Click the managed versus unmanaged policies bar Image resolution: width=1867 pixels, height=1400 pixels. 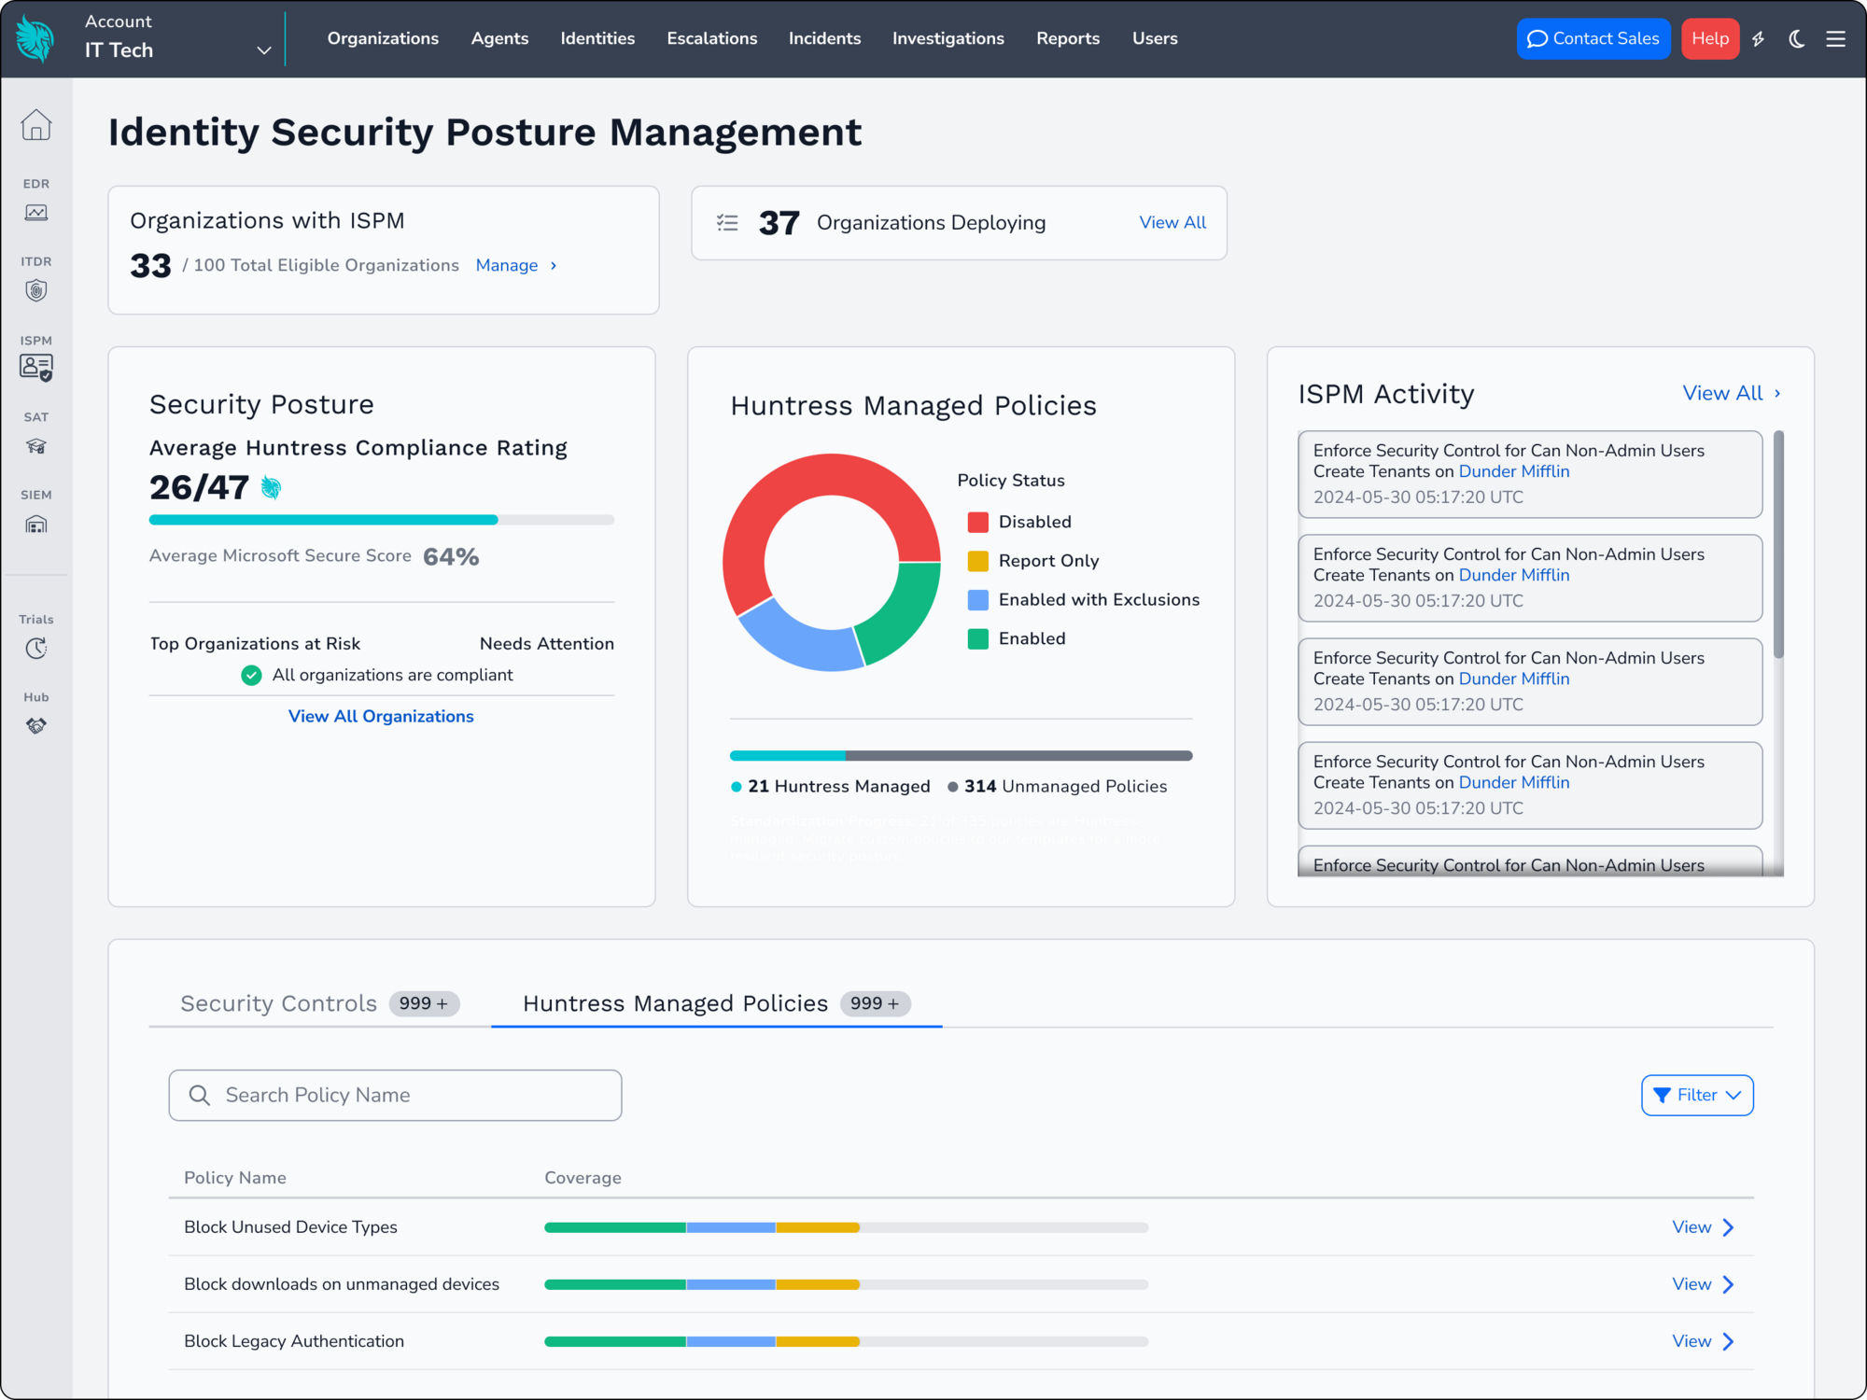point(961,756)
